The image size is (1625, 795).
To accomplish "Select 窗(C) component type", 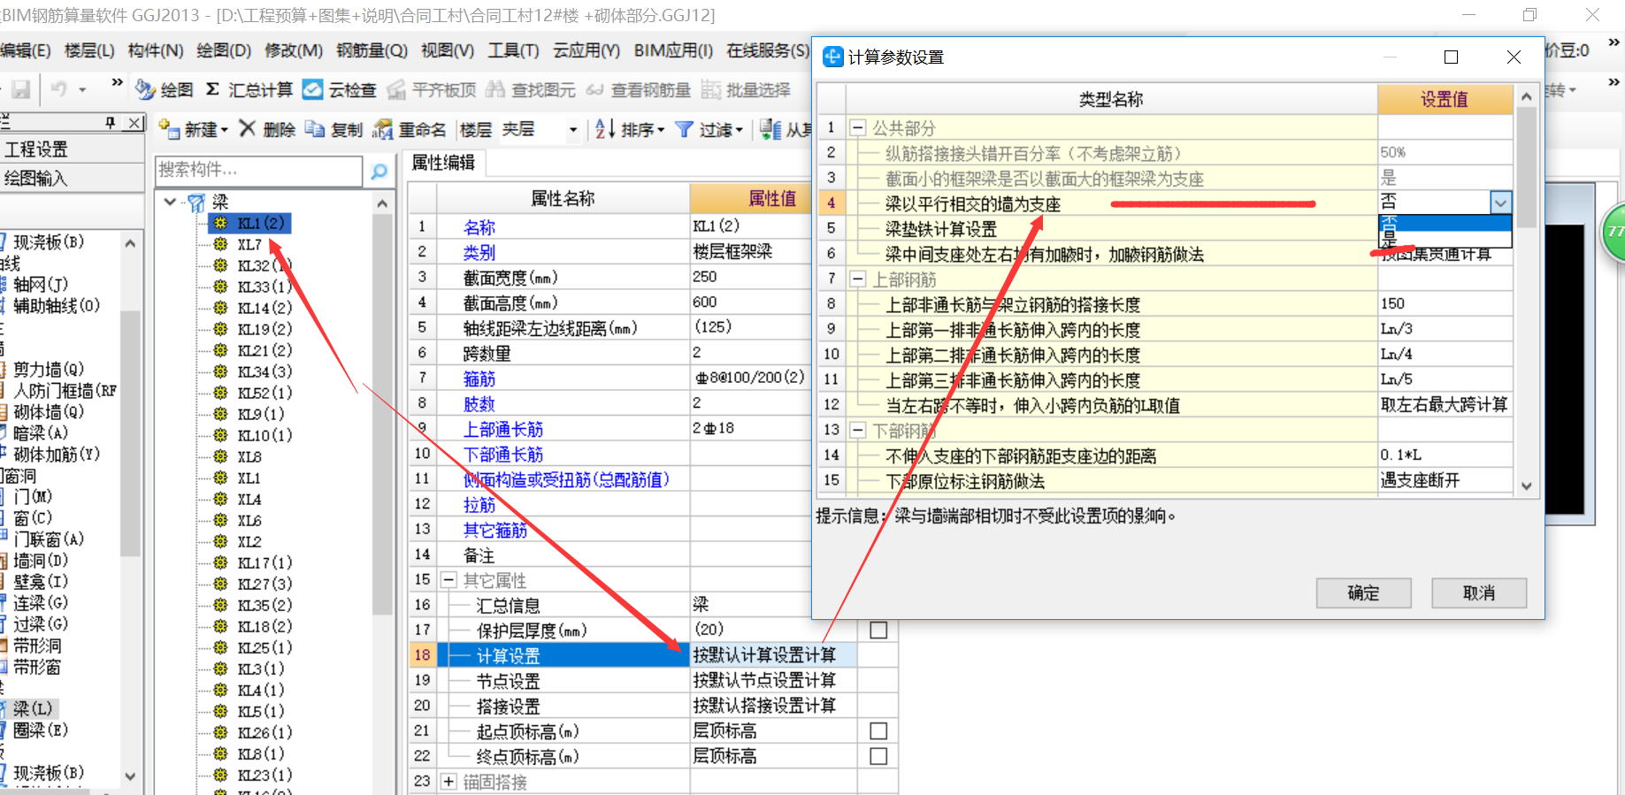I will pyautogui.click(x=33, y=518).
